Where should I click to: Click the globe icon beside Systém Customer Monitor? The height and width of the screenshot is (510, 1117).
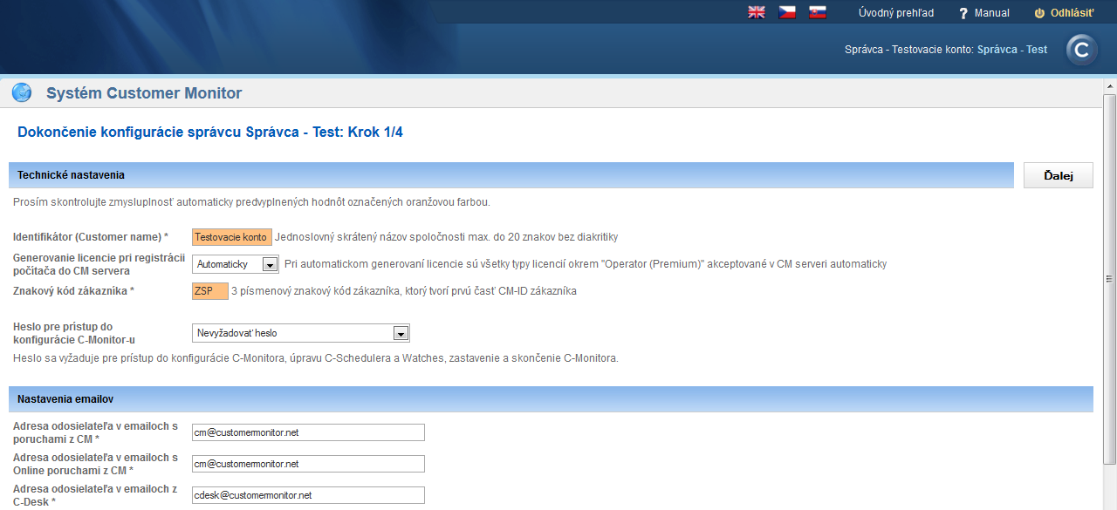coord(22,92)
